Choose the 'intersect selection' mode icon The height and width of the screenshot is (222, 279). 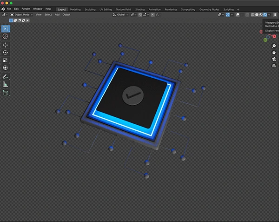coord(27,20)
